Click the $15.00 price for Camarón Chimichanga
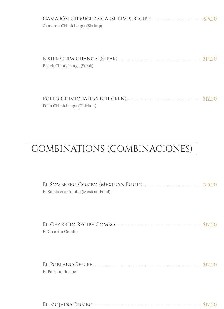Image resolution: width=224 pixels, height=309 pixels. click(210, 19)
